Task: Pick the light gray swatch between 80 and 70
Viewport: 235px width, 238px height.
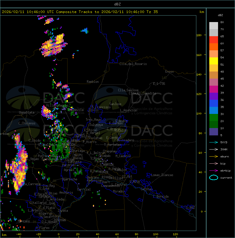Action: (214, 25)
